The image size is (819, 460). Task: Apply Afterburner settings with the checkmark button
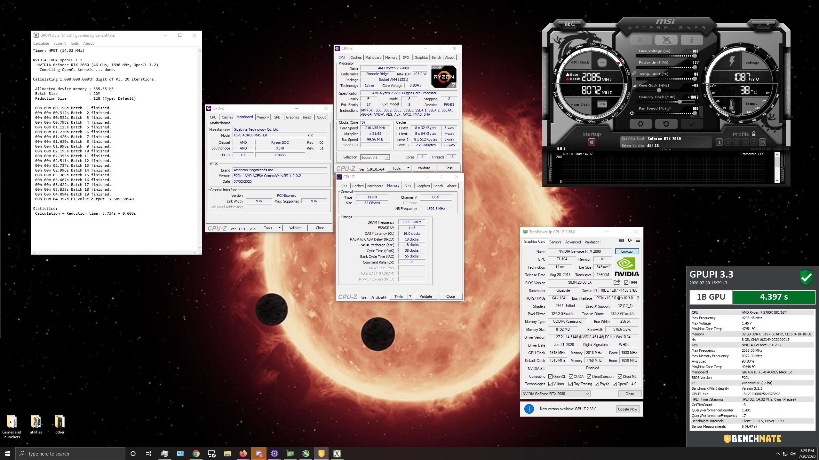[692, 124]
